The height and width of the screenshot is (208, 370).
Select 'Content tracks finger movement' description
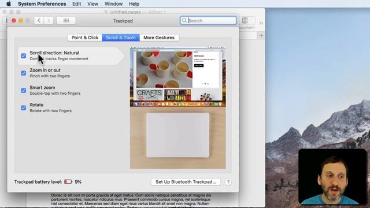tap(59, 59)
